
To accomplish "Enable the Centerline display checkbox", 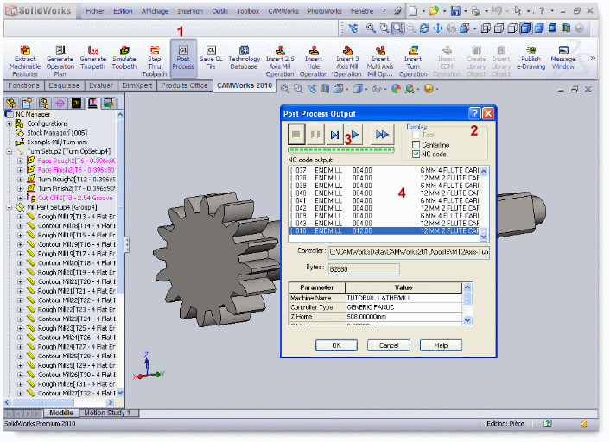I will pos(416,144).
